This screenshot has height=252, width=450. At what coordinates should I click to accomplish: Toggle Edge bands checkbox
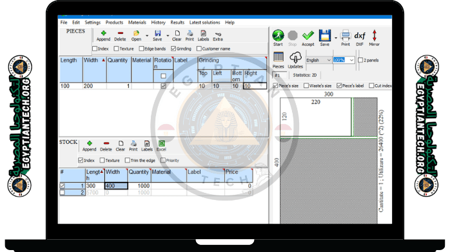coord(141,49)
